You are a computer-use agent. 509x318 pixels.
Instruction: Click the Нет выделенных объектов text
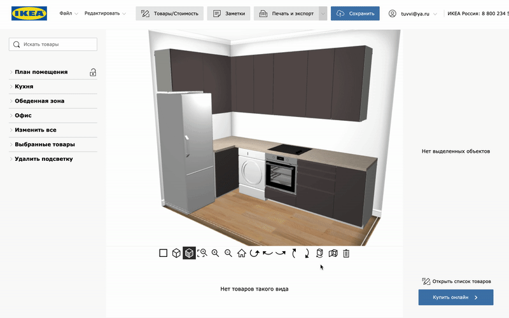pos(456,151)
